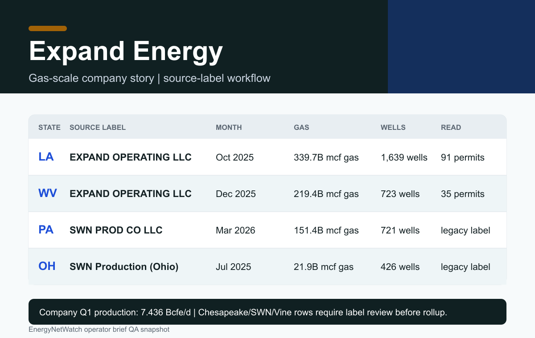This screenshot has height=338, width=535.
Task: Click the 721 wells cell
Action: 400,230
